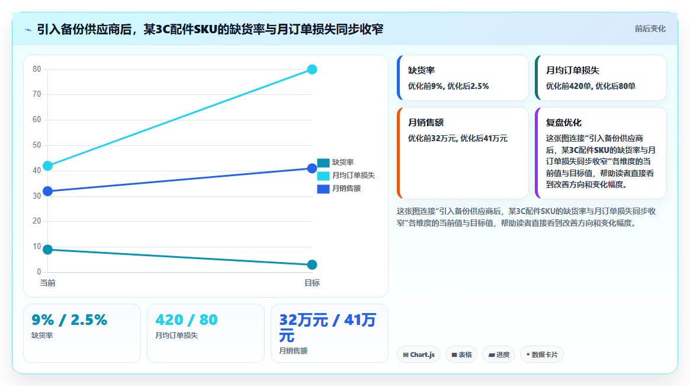
Task: Select the 月销售额 data point at 当前
Action: tap(47, 191)
